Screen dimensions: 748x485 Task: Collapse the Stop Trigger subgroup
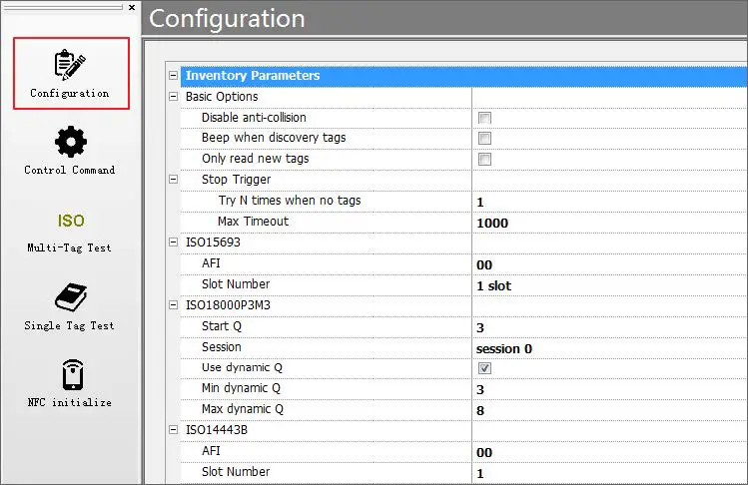pos(173,181)
